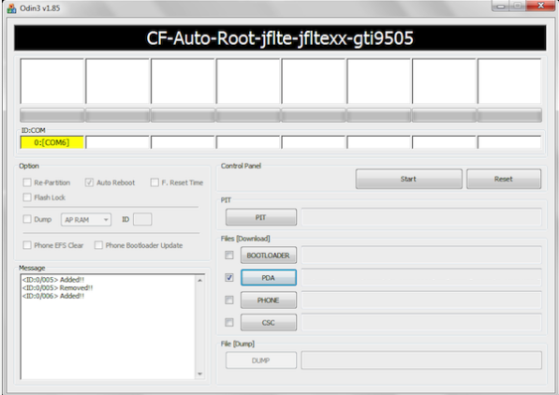The width and height of the screenshot is (559, 395).
Task: Toggle the Auto Reboot checkbox
Action: 89,183
